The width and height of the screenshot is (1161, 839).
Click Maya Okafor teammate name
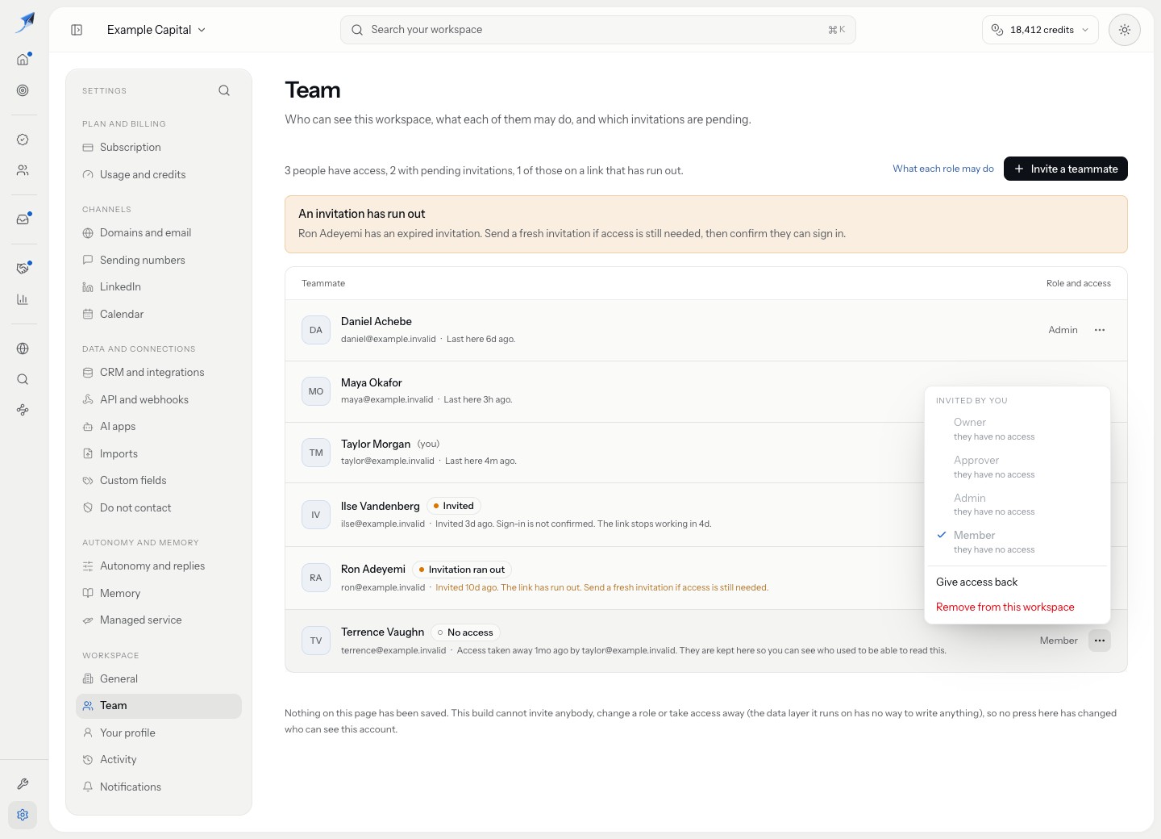(371, 382)
